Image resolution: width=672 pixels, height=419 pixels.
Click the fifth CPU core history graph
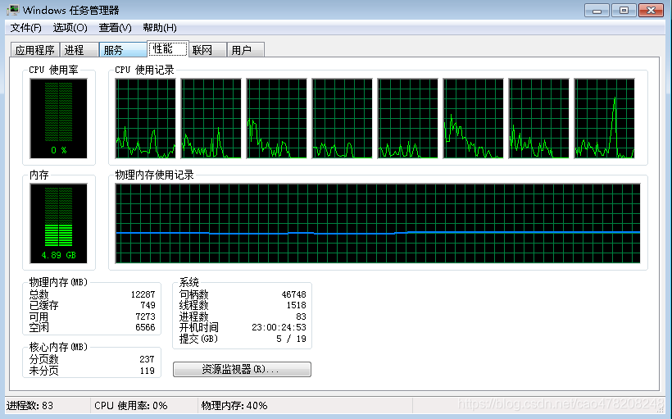tap(407, 118)
